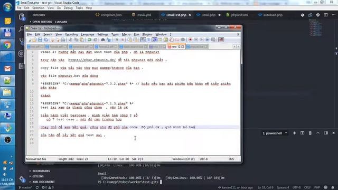Open the Debug menu in VS Code

pyautogui.click(x=68, y=8)
